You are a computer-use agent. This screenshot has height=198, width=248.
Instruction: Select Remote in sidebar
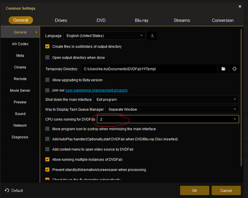click(x=20, y=79)
